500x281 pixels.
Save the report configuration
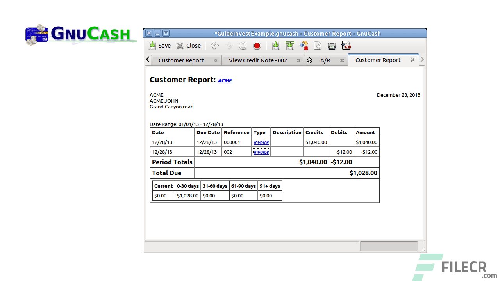276,46
